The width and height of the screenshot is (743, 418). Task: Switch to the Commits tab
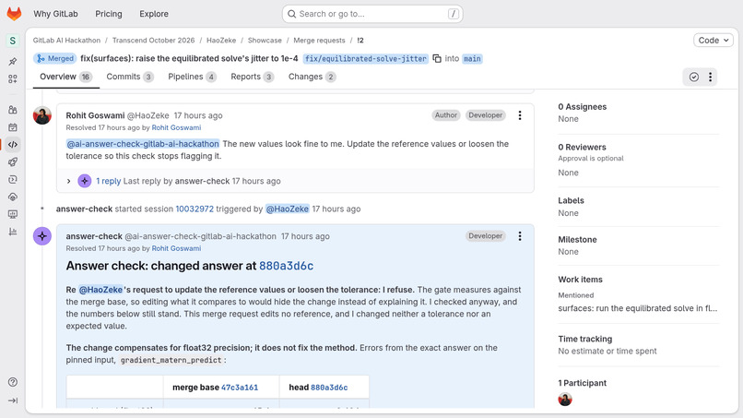[x=130, y=77]
